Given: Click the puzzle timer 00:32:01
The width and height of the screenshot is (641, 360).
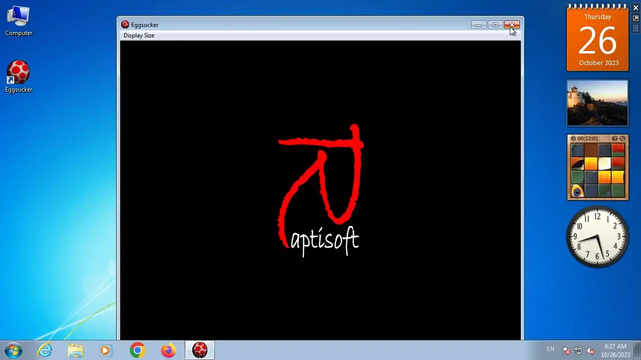Looking at the screenshot, I should coord(587,138).
